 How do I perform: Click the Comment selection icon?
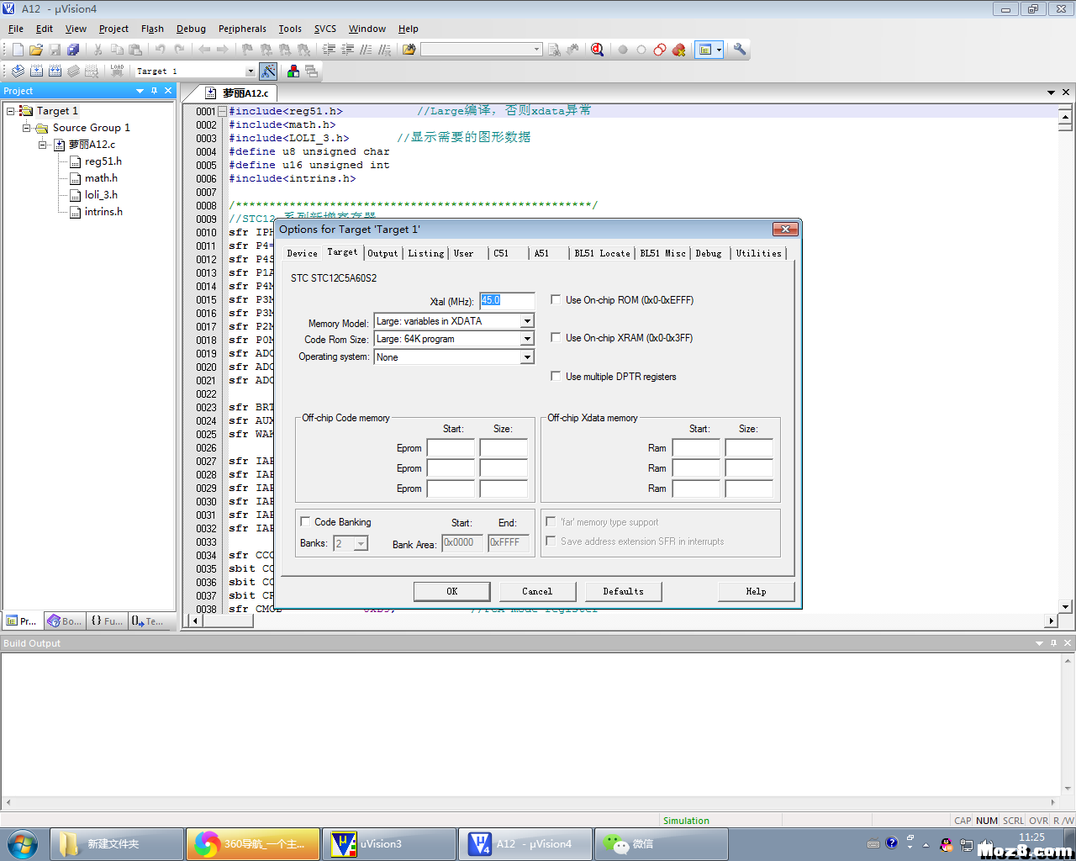click(x=366, y=50)
